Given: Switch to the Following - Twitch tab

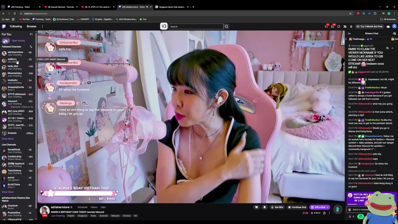Looking at the screenshot, I should (24, 7).
